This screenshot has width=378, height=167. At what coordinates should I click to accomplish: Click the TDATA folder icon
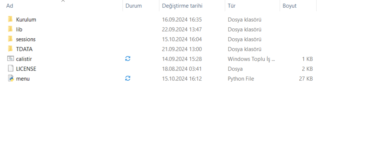coord(10,49)
